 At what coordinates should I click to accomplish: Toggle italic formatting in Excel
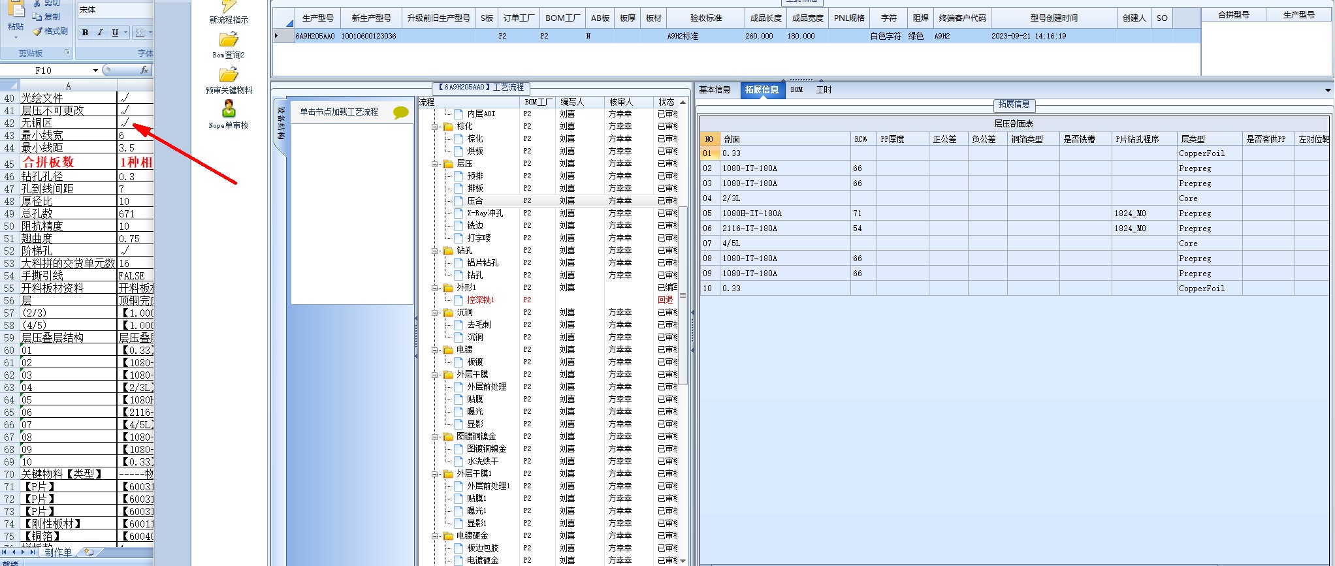(x=100, y=33)
